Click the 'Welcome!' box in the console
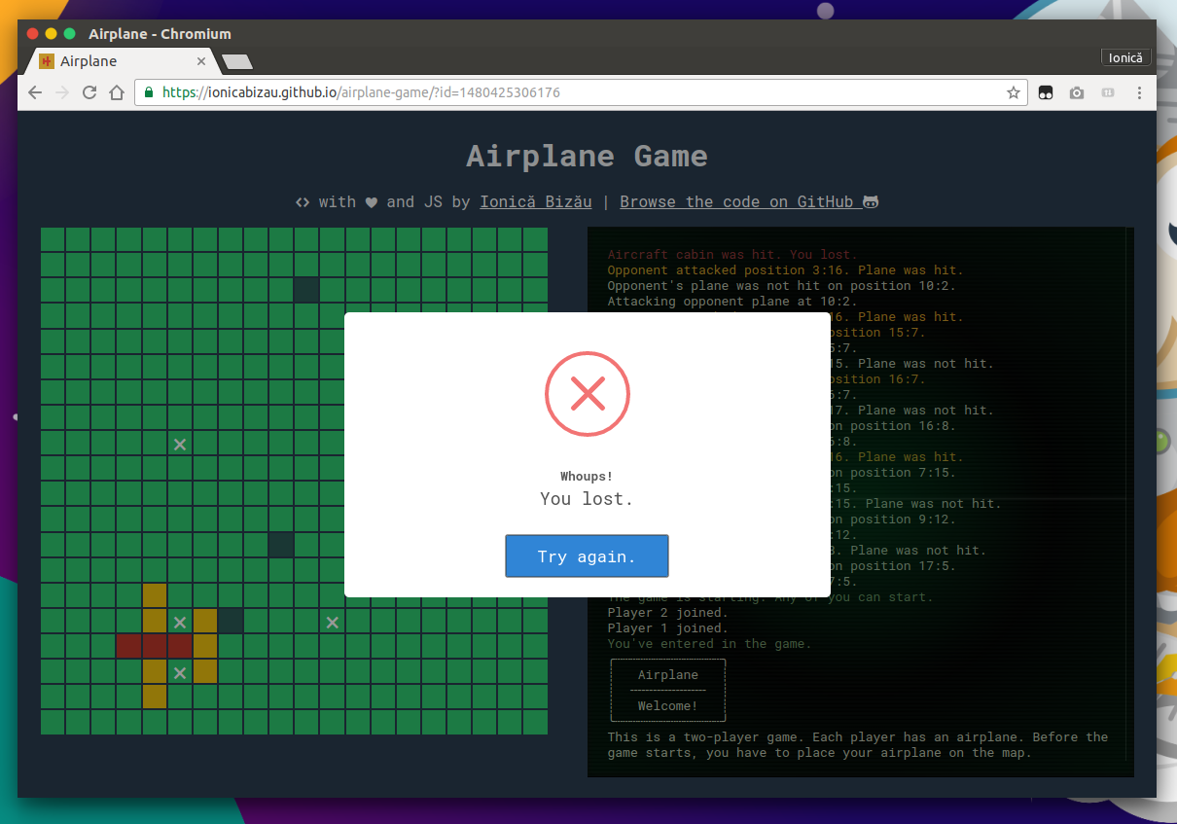 point(667,690)
